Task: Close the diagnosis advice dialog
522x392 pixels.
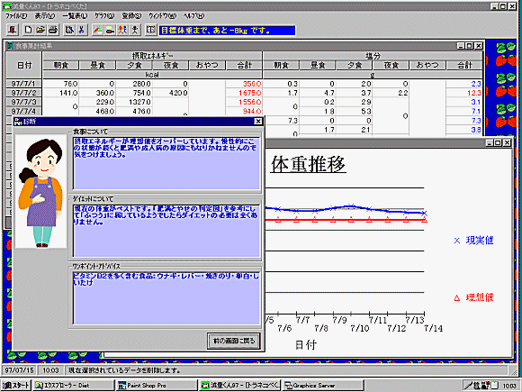Action: pyautogui.click(x=258, y=122)
